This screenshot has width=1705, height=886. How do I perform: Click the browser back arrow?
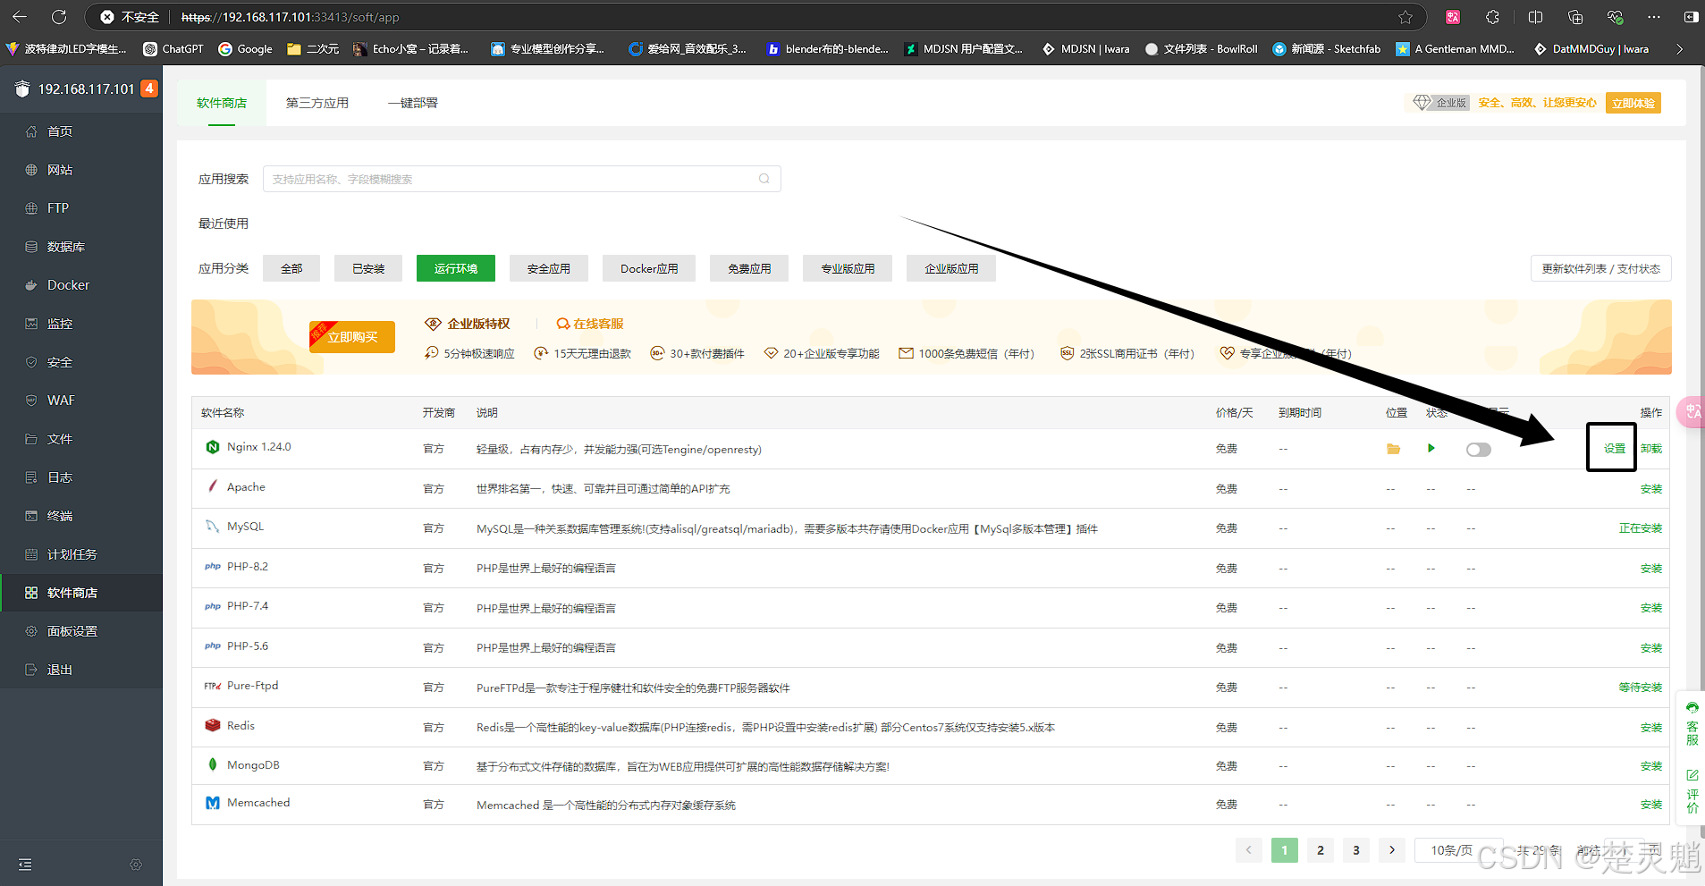point(20,17)
